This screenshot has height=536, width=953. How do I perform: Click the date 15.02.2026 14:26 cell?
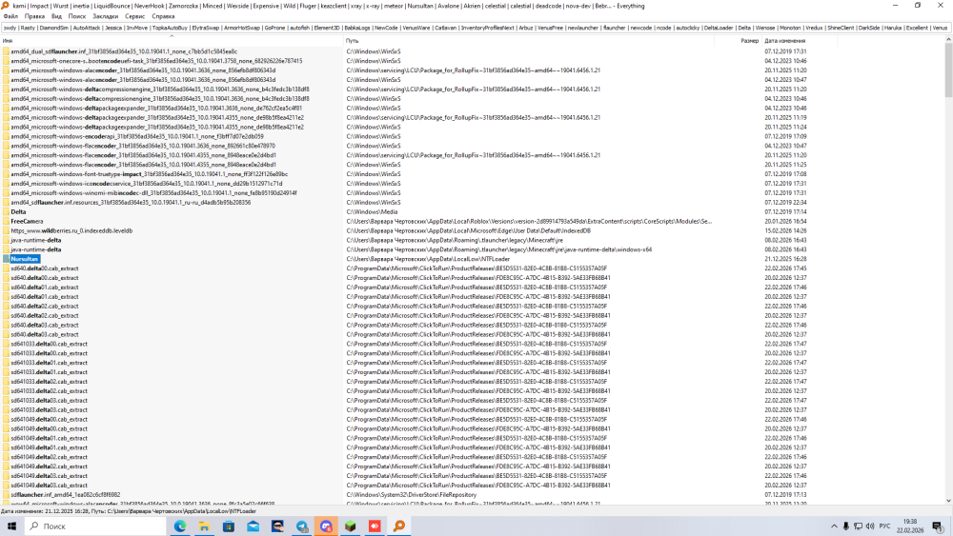point(785,230)
